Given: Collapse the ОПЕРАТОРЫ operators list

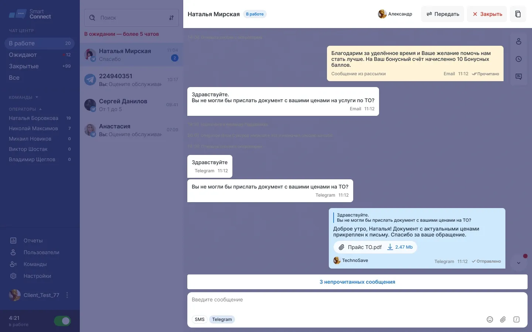Looking at the screenshot, I should (x=40, y=109).
